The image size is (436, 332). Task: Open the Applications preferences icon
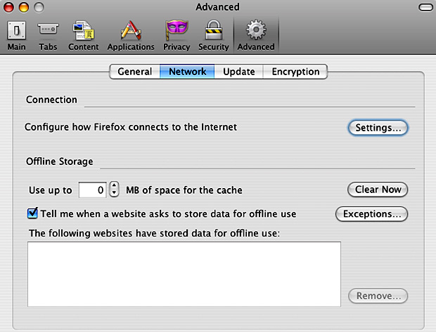[x=131, y=30]
